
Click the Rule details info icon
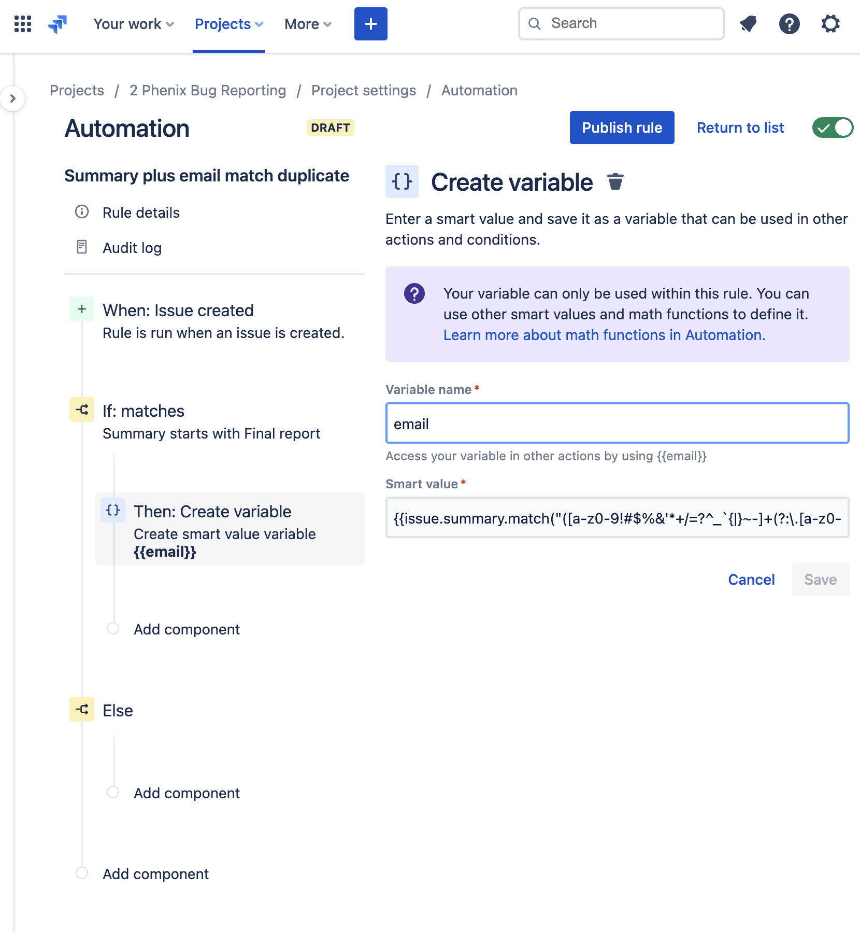[82, 212]
